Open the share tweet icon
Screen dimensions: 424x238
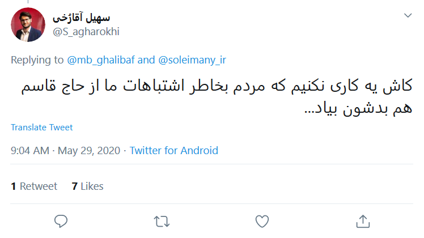coord(362,220)
